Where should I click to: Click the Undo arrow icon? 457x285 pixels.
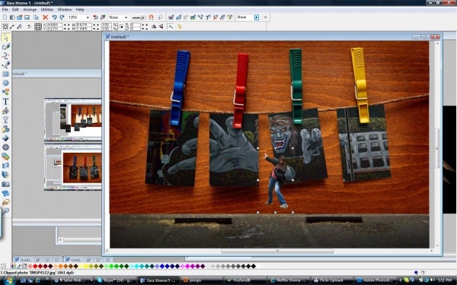point(54,17)
